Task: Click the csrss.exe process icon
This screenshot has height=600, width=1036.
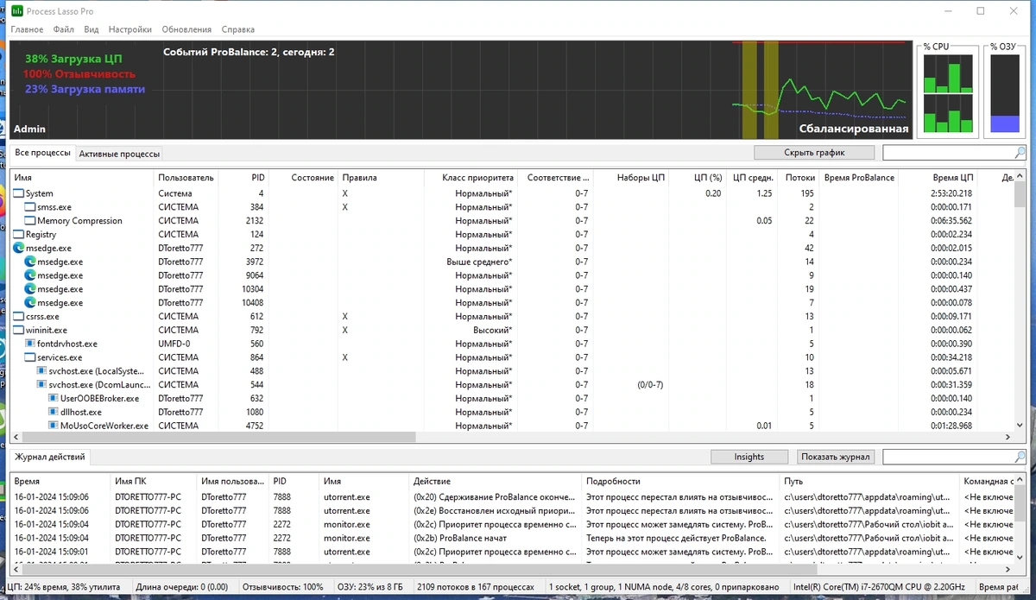Action: pyautogui.click(x=19, y=316)
